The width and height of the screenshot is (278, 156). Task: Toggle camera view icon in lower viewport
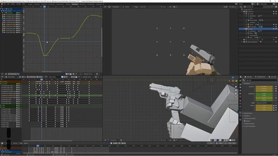236,94
